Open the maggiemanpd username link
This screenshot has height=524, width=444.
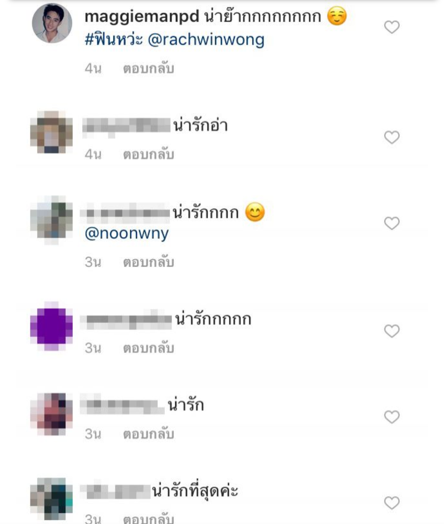coord(142,17)
